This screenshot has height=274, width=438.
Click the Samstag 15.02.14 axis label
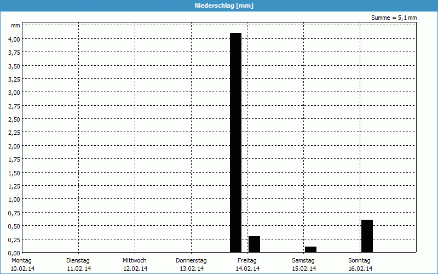(304, 265)
